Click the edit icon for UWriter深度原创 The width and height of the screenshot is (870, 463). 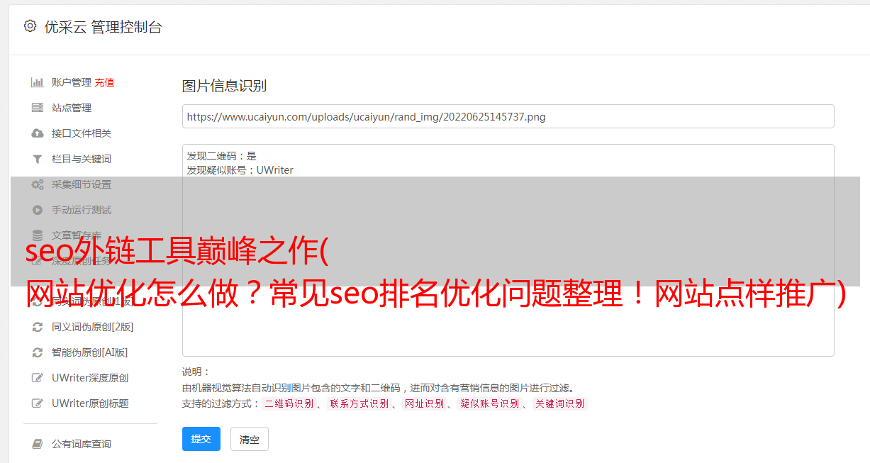tap(38, 378)
